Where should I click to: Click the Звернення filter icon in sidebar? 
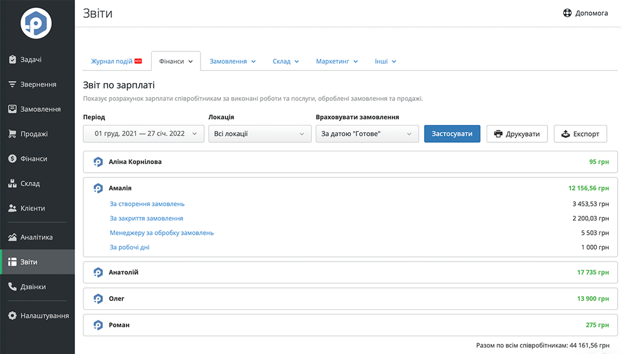tap(13, 84)
